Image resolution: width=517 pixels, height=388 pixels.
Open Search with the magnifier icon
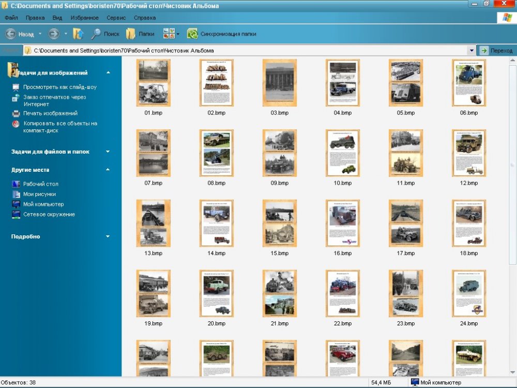pyautogui.click(x=96, y=34)
